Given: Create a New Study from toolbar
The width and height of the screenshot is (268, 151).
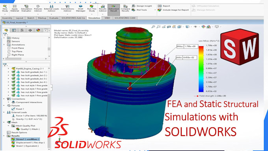Looking at the screenshot, I should pyautogui.click(x=5, y=8).
